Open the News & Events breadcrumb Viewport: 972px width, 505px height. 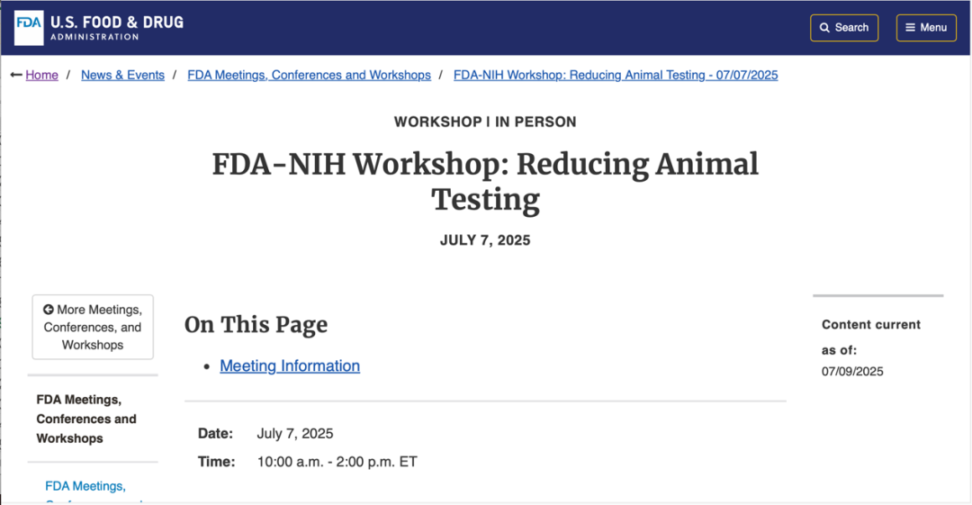[122, 75]
